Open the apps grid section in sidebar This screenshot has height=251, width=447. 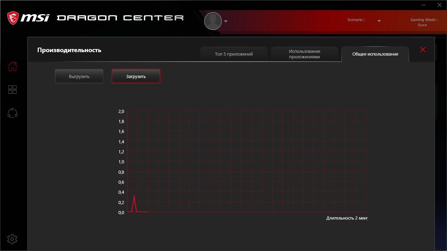tap(12, 90)
